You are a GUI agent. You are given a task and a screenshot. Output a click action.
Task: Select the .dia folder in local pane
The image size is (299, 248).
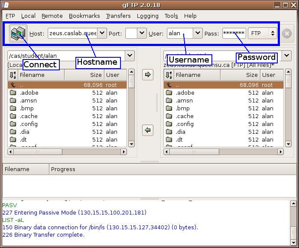pyautogui.click(x=67, y=132)
